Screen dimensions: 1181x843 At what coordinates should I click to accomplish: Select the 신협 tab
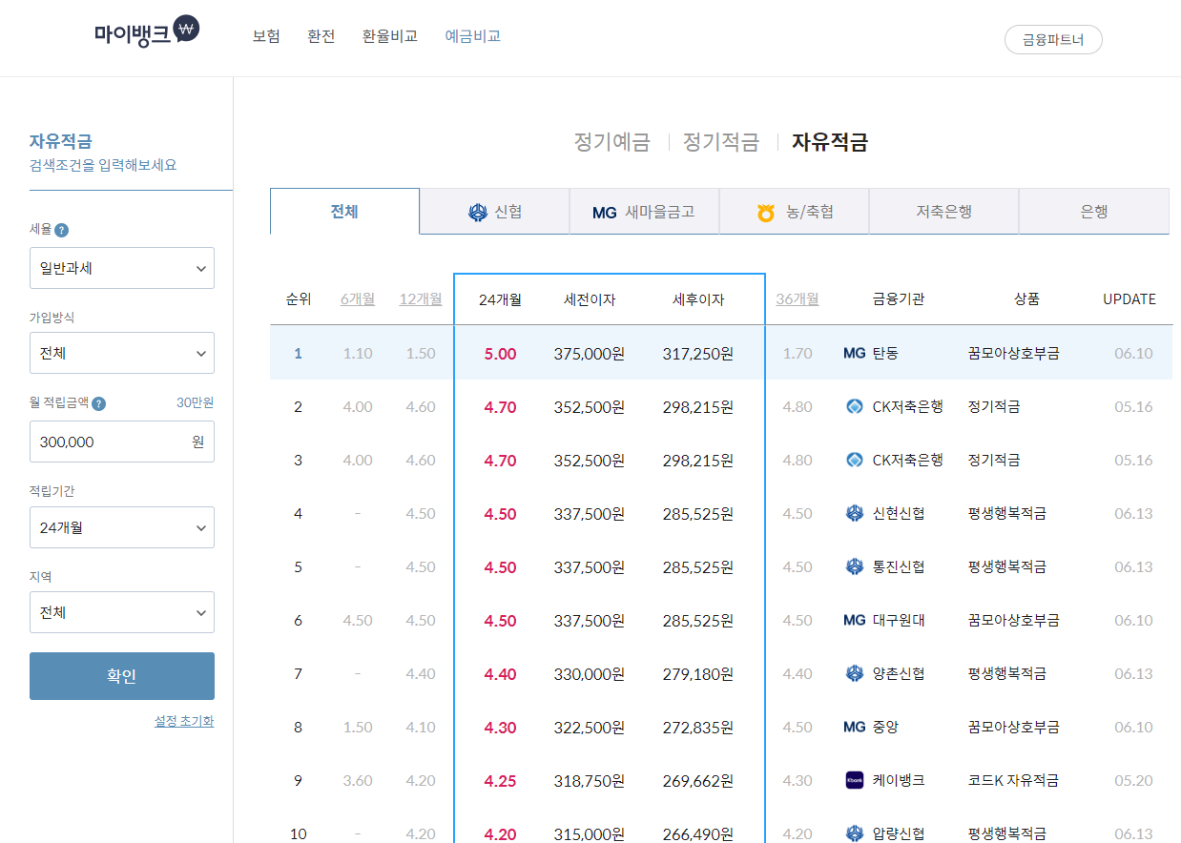click(494, 212)
